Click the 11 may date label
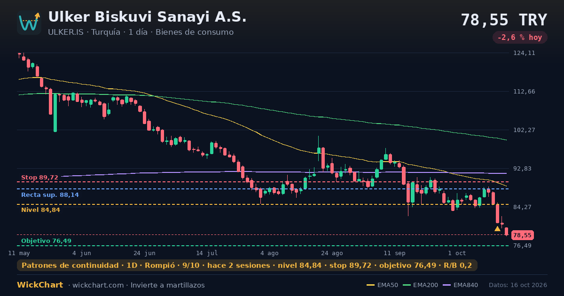 tap(19, 253)
